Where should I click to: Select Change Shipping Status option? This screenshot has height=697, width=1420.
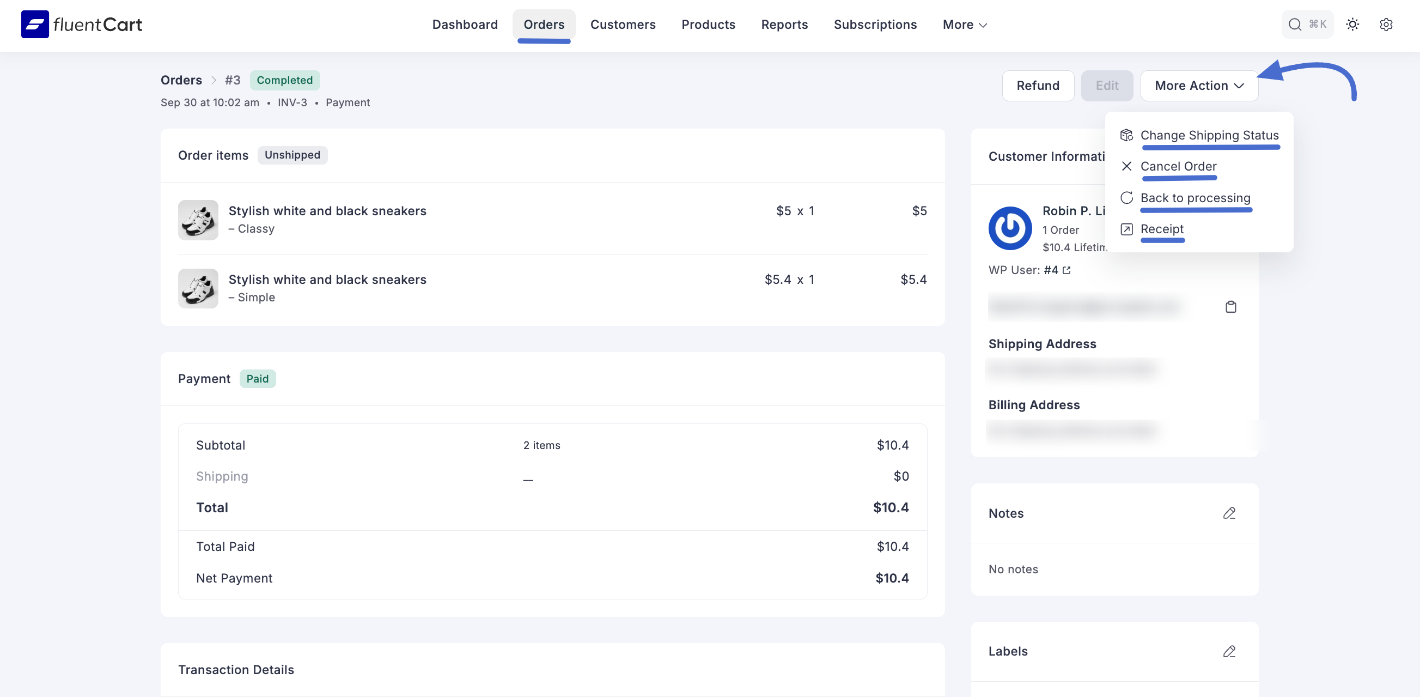[x=1209, y=135]
